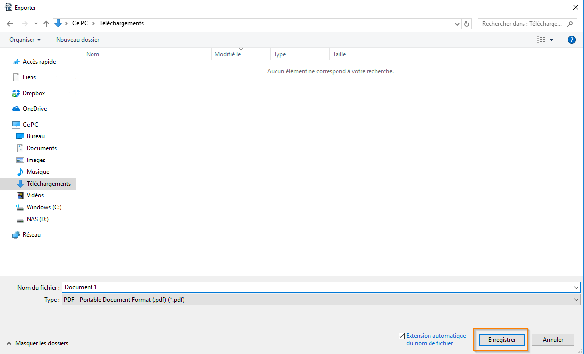Viewport: 584px width, 354px height.
Task: Open Dropbox in the sidebar
Action: (33, 93)
